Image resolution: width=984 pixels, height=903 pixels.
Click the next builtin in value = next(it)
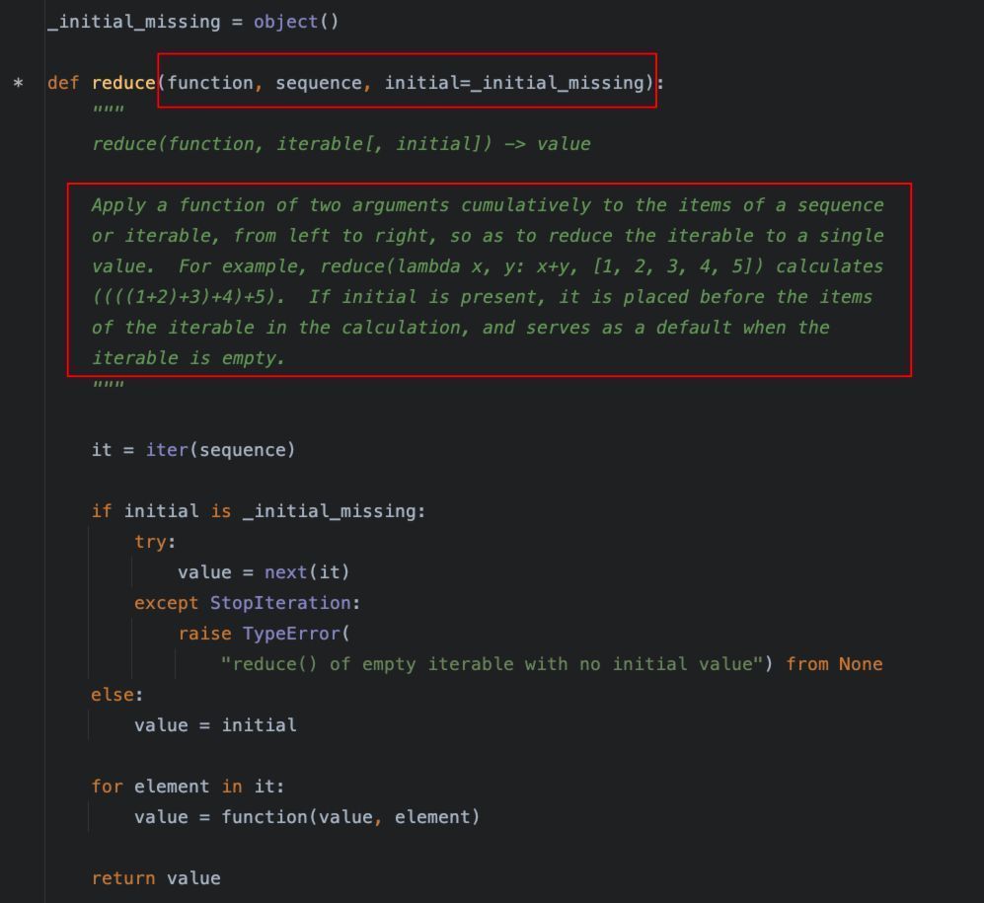point(285,572)
